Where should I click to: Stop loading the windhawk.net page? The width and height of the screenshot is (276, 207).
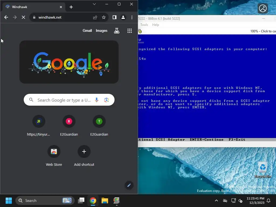point(23,17)
